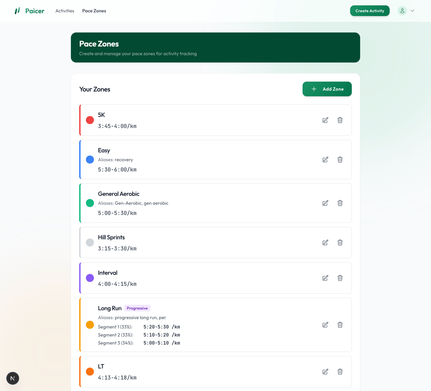Select the Hill Sprints title
The height and width of the screenshot is (391, 431).
[111, 237]
